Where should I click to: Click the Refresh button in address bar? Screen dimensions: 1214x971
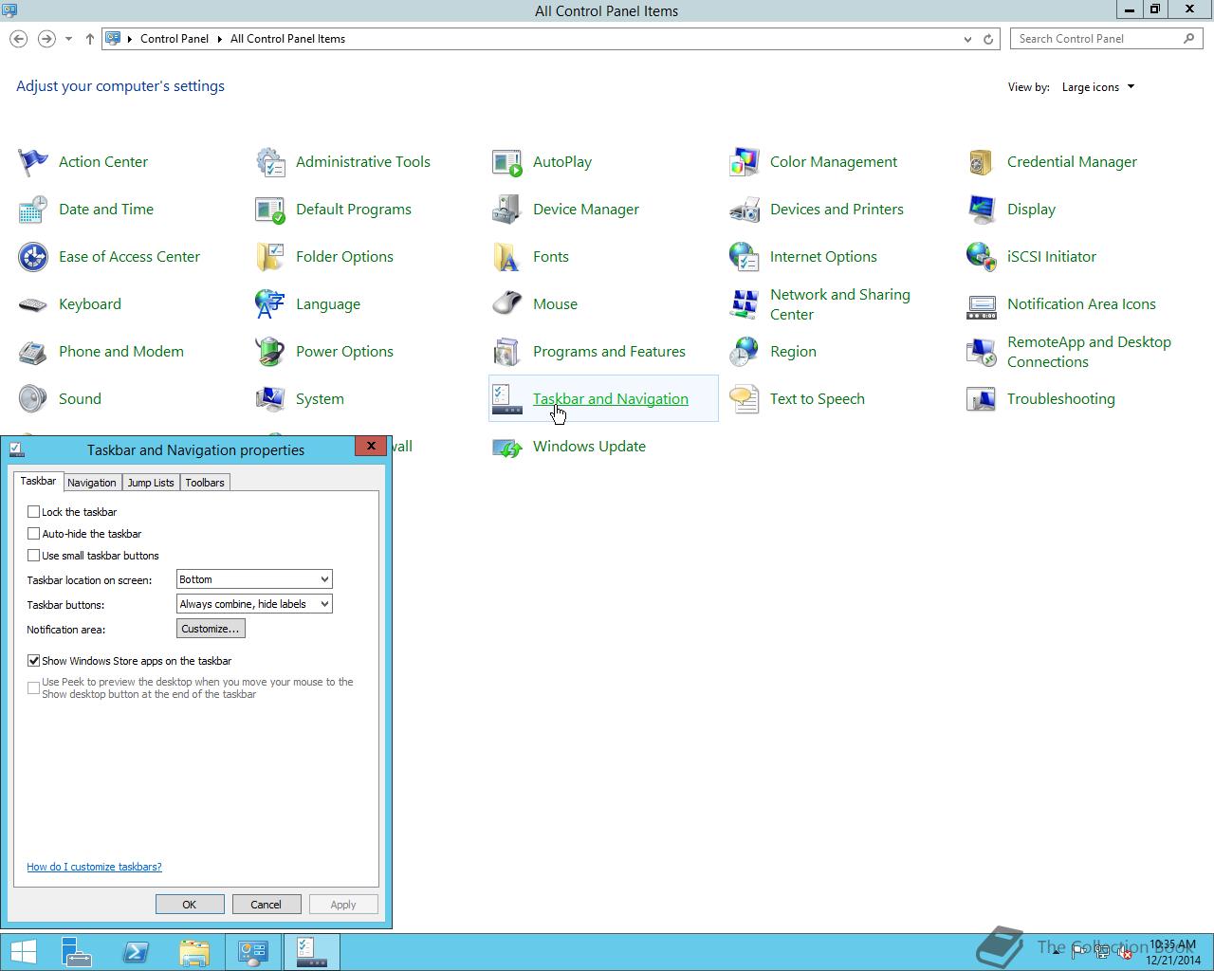point(988,39)
